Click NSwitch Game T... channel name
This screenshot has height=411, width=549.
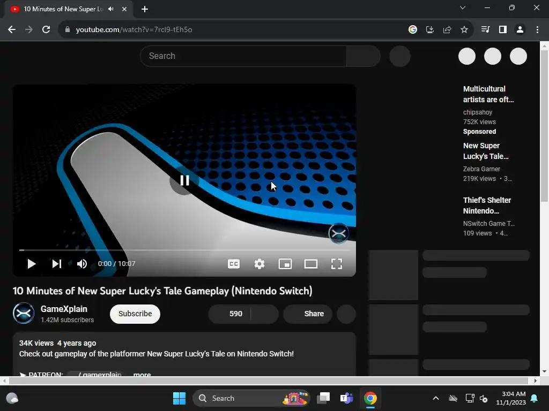(489, 223)
